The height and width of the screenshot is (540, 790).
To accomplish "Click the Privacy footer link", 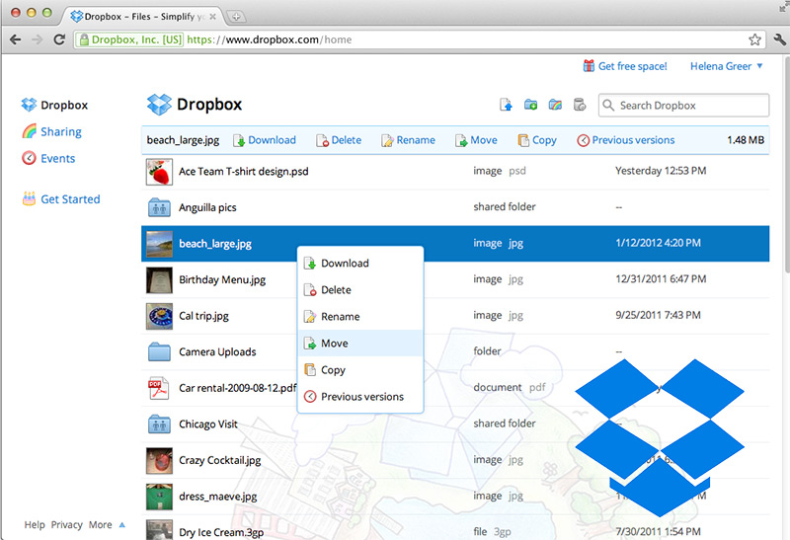I will (x=66, y=524).
